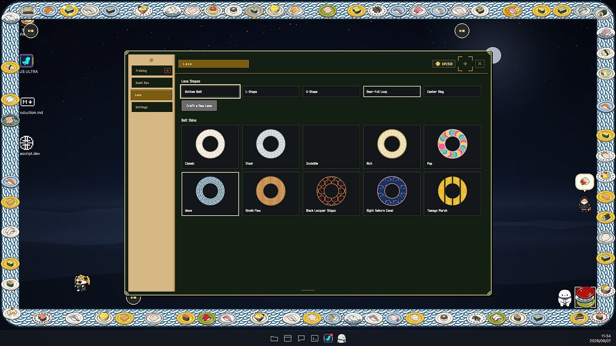Choose the Near-Full Loop lane shape

point(392,92)
